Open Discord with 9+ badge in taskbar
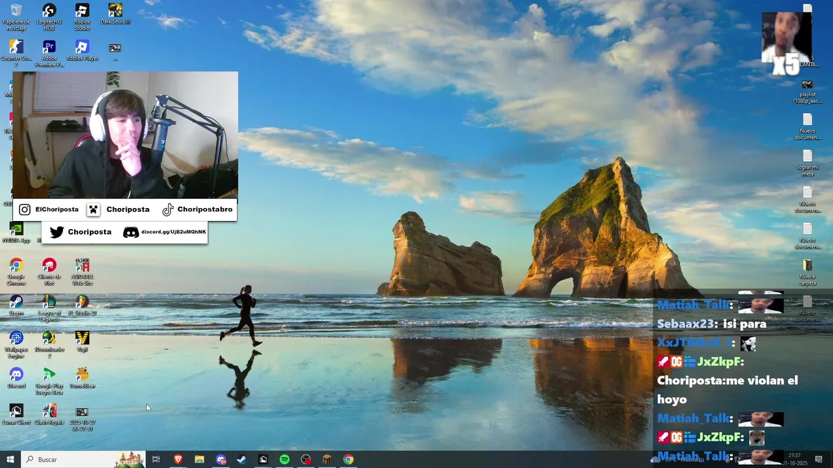The height and width of the screenshot is (468, 833). coord(221,460)
